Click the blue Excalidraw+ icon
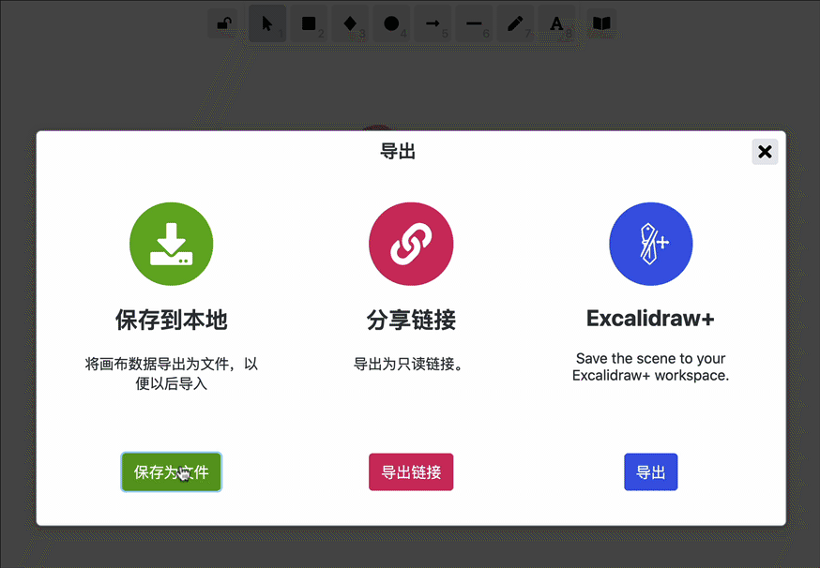 [x=650, y=244]
